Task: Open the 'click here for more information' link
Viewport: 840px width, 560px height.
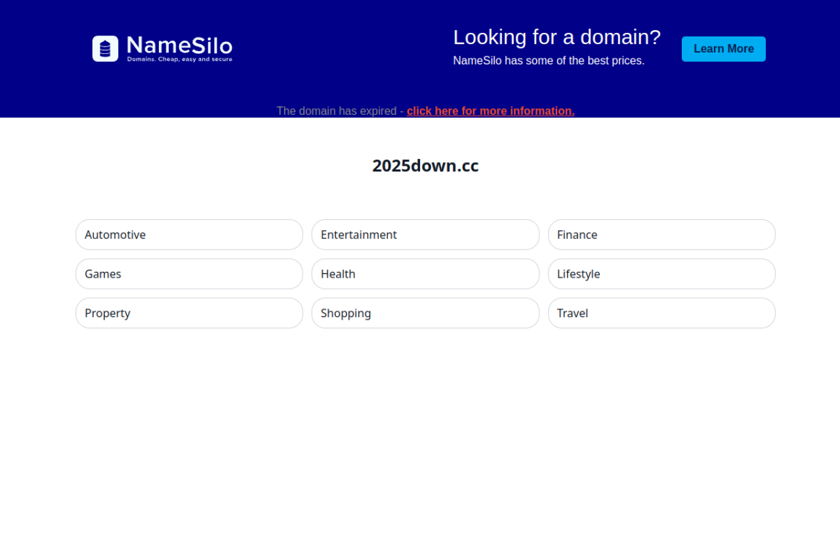Action: (490, 111)
